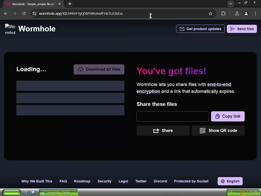The width and height of the screenshot is (261, 196).
Task: Open a new browser tab
Action: pos(70,4)
